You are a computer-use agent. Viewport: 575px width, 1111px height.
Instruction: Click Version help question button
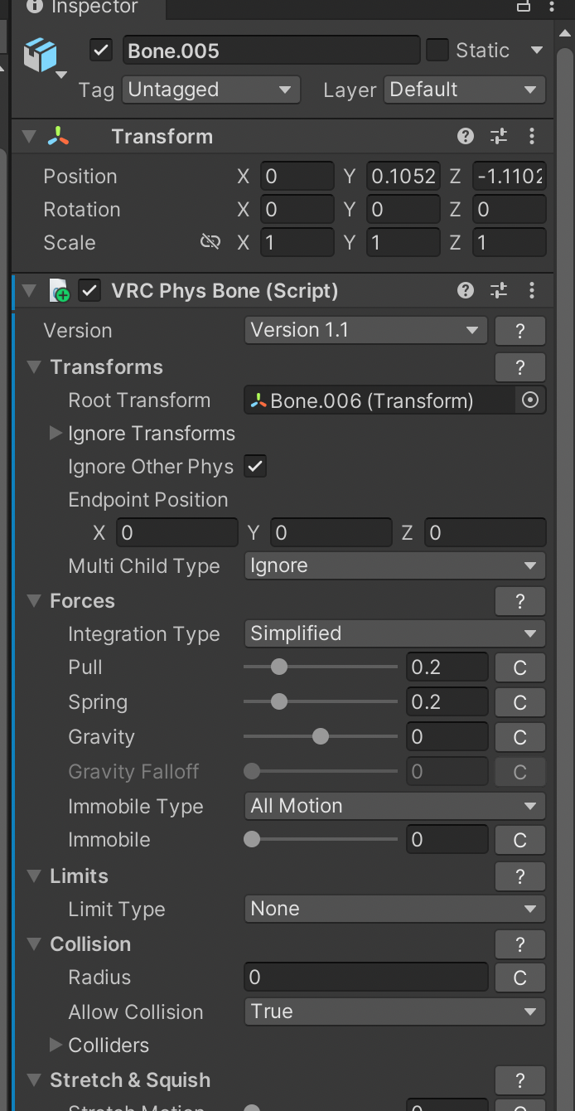520,331
